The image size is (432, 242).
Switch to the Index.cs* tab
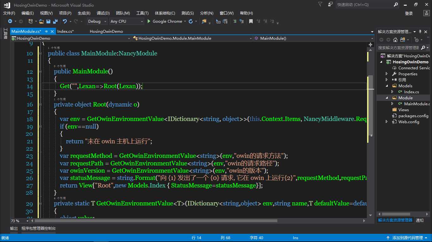tap(65, 32)
